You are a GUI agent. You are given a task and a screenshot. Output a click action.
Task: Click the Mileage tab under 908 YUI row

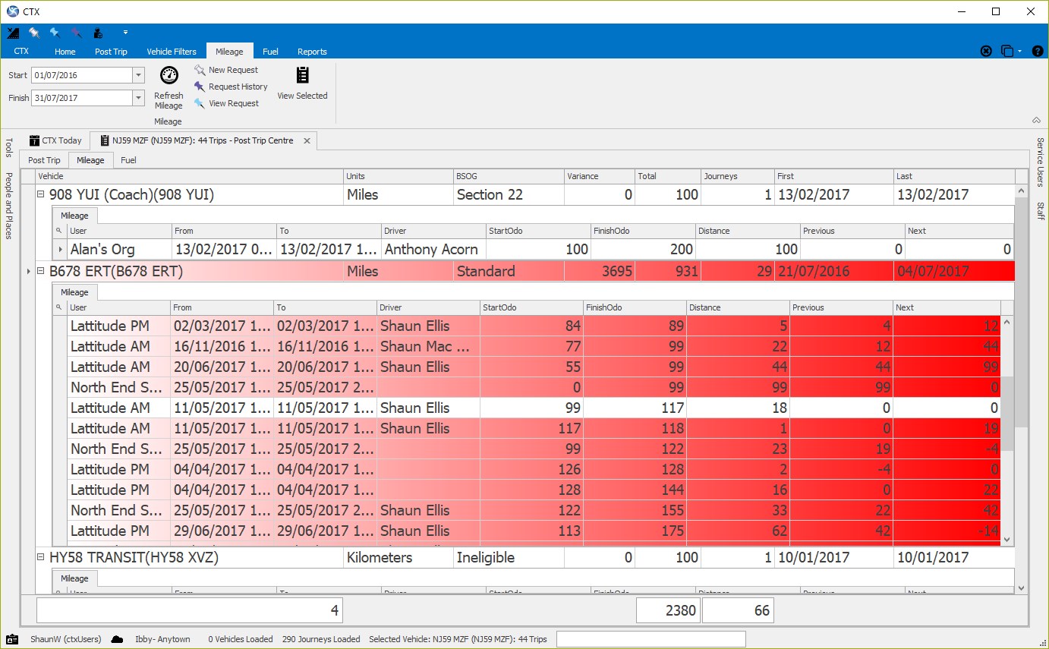pyautogui.click(x=74, y=216)
